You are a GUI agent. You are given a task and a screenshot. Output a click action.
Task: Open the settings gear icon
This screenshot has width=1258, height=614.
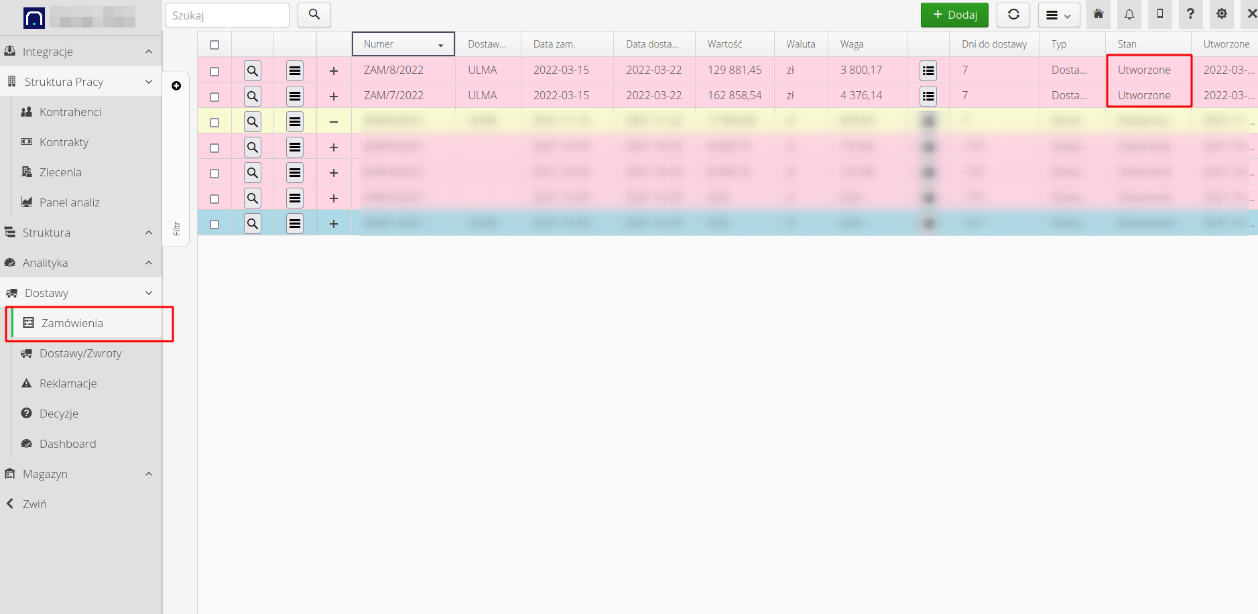1222,14
